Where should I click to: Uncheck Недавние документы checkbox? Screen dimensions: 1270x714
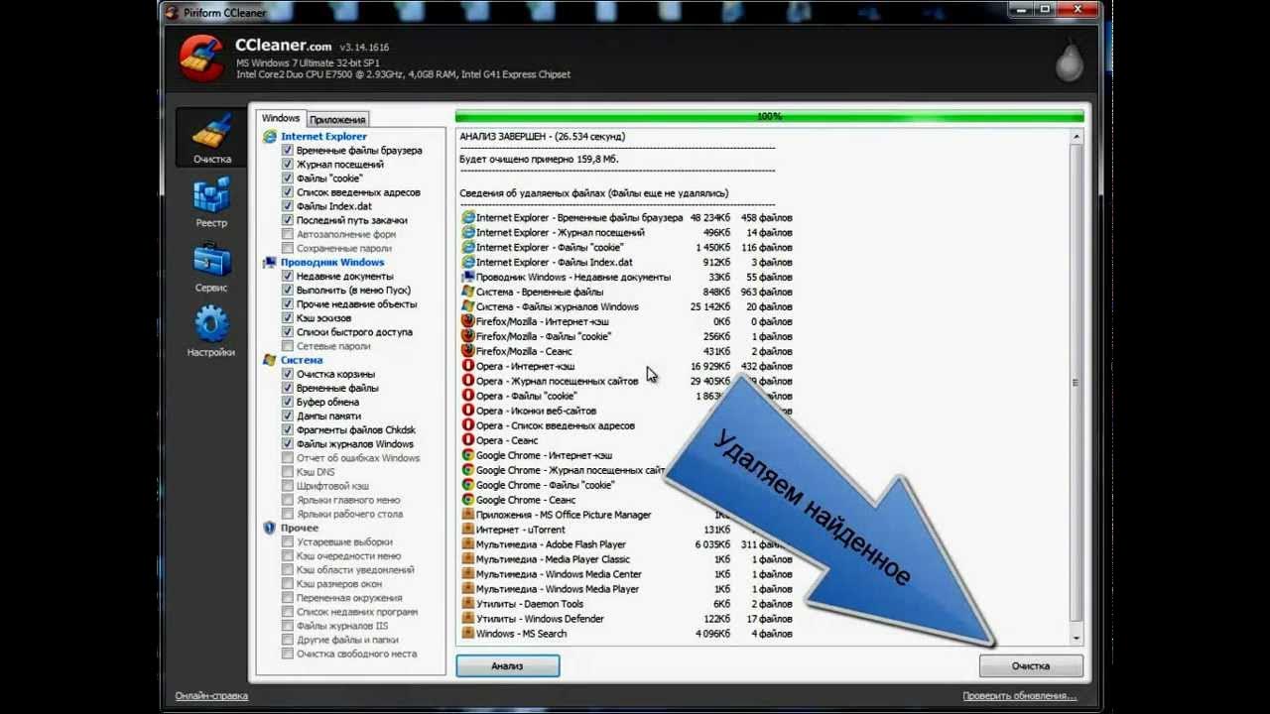pos(288,277)
